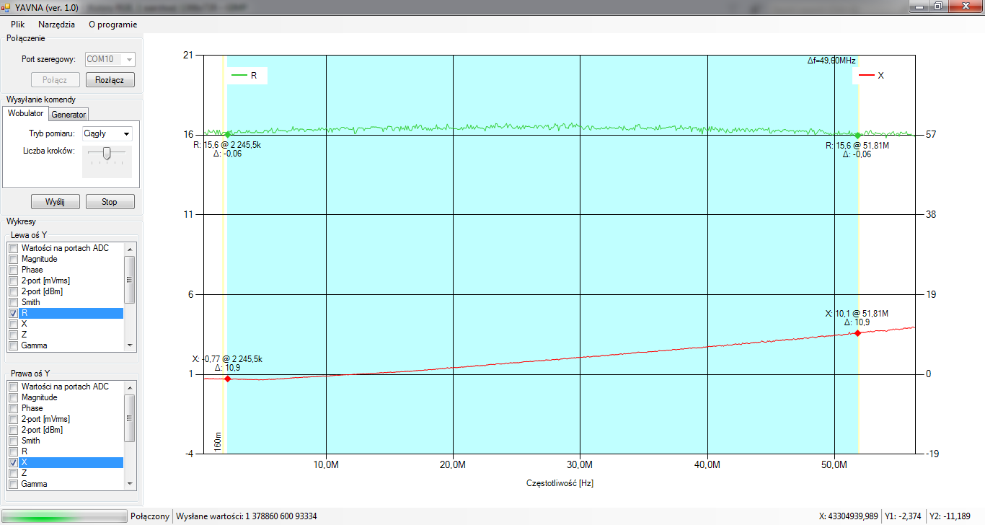
Task: Open the Narzędzia menu
Action: (56, 24)
